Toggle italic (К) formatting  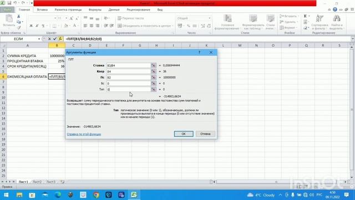pos(37,26)
